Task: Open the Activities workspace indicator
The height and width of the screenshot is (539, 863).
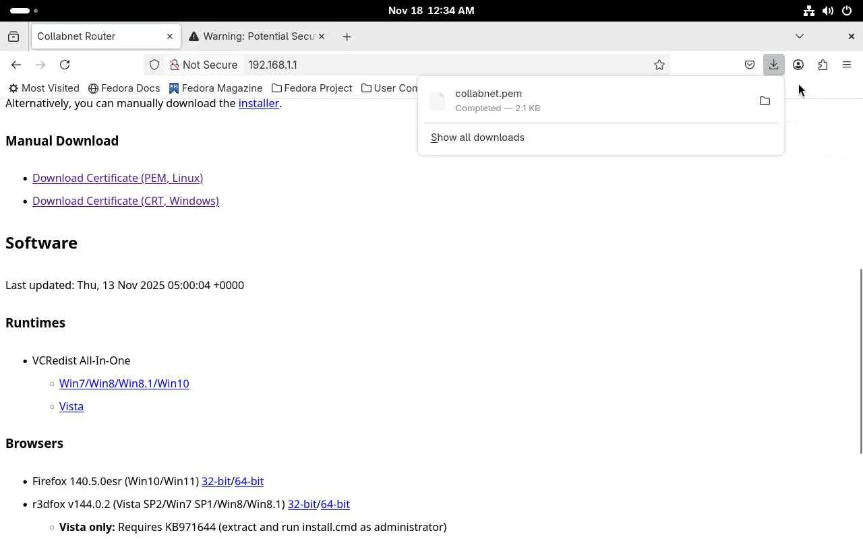Action: point(24,11)
